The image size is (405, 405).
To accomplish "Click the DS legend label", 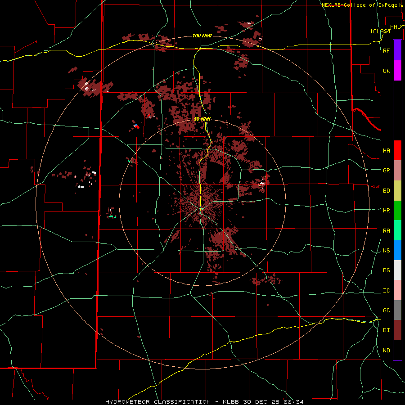I will [x=386, y=270].
